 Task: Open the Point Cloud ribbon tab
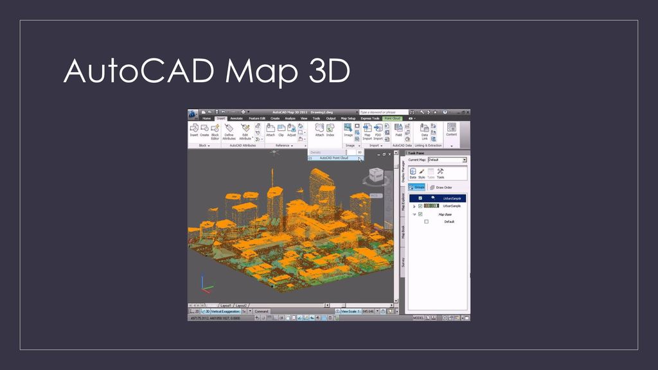tap(393, 118)
